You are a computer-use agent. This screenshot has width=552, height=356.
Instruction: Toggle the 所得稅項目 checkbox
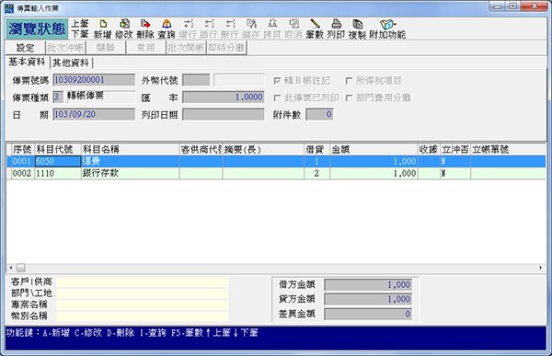click(349, 81)
